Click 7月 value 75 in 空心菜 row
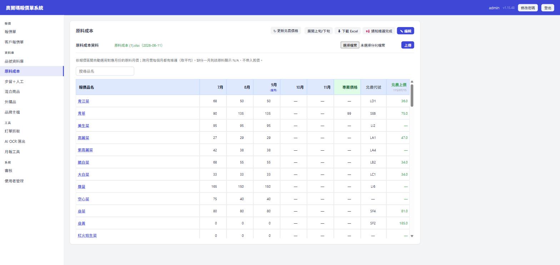Screen dimensions: 560x265 215,199
